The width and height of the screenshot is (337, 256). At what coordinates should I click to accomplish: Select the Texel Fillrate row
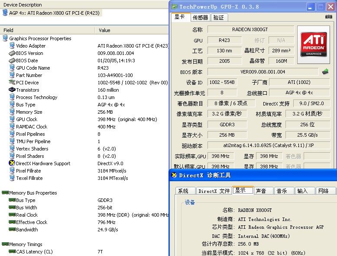click(84, 178)
